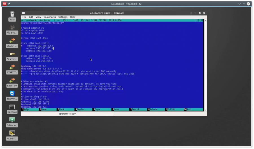Viewport: 254px width, 149px height.
Task: Click the CLEAR desktop shortcut icon
Action: [x=12, y=41]
